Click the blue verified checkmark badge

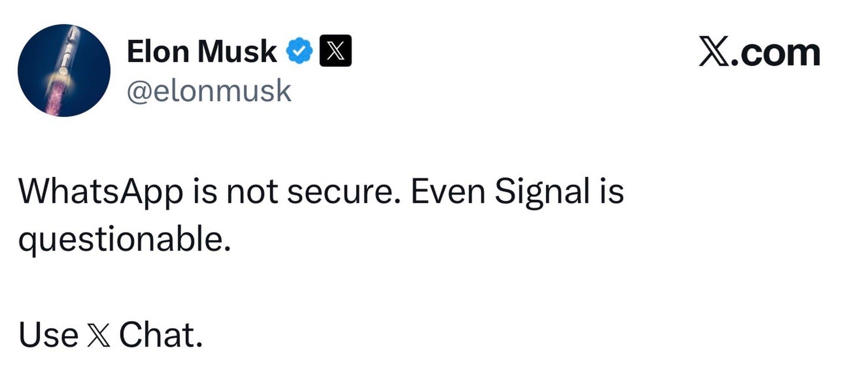coord(299,51)
